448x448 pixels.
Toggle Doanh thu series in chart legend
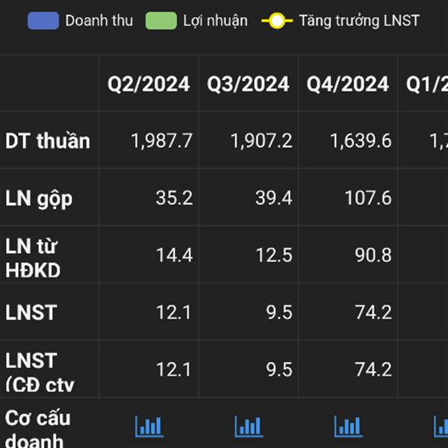click(x=81, y=21)
